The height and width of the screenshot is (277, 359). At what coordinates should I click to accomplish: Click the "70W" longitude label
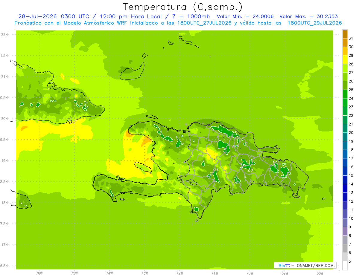point(250,273)
